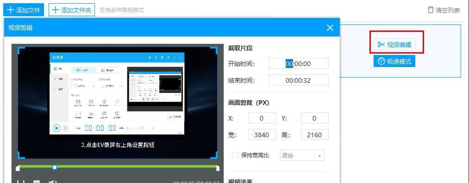469x183 pixels.
Task: Stop the video preview playback
Action: click(36, 182)
